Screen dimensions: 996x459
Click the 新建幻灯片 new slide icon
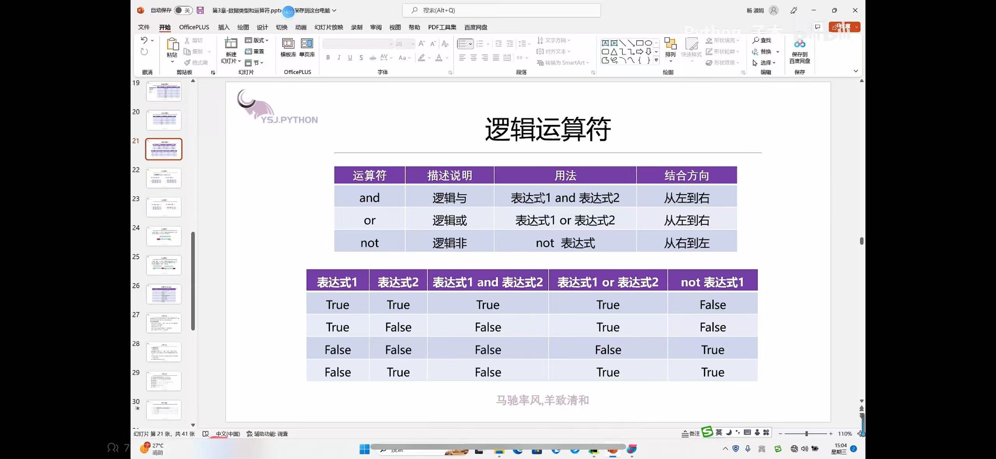(x=231, y=44)
